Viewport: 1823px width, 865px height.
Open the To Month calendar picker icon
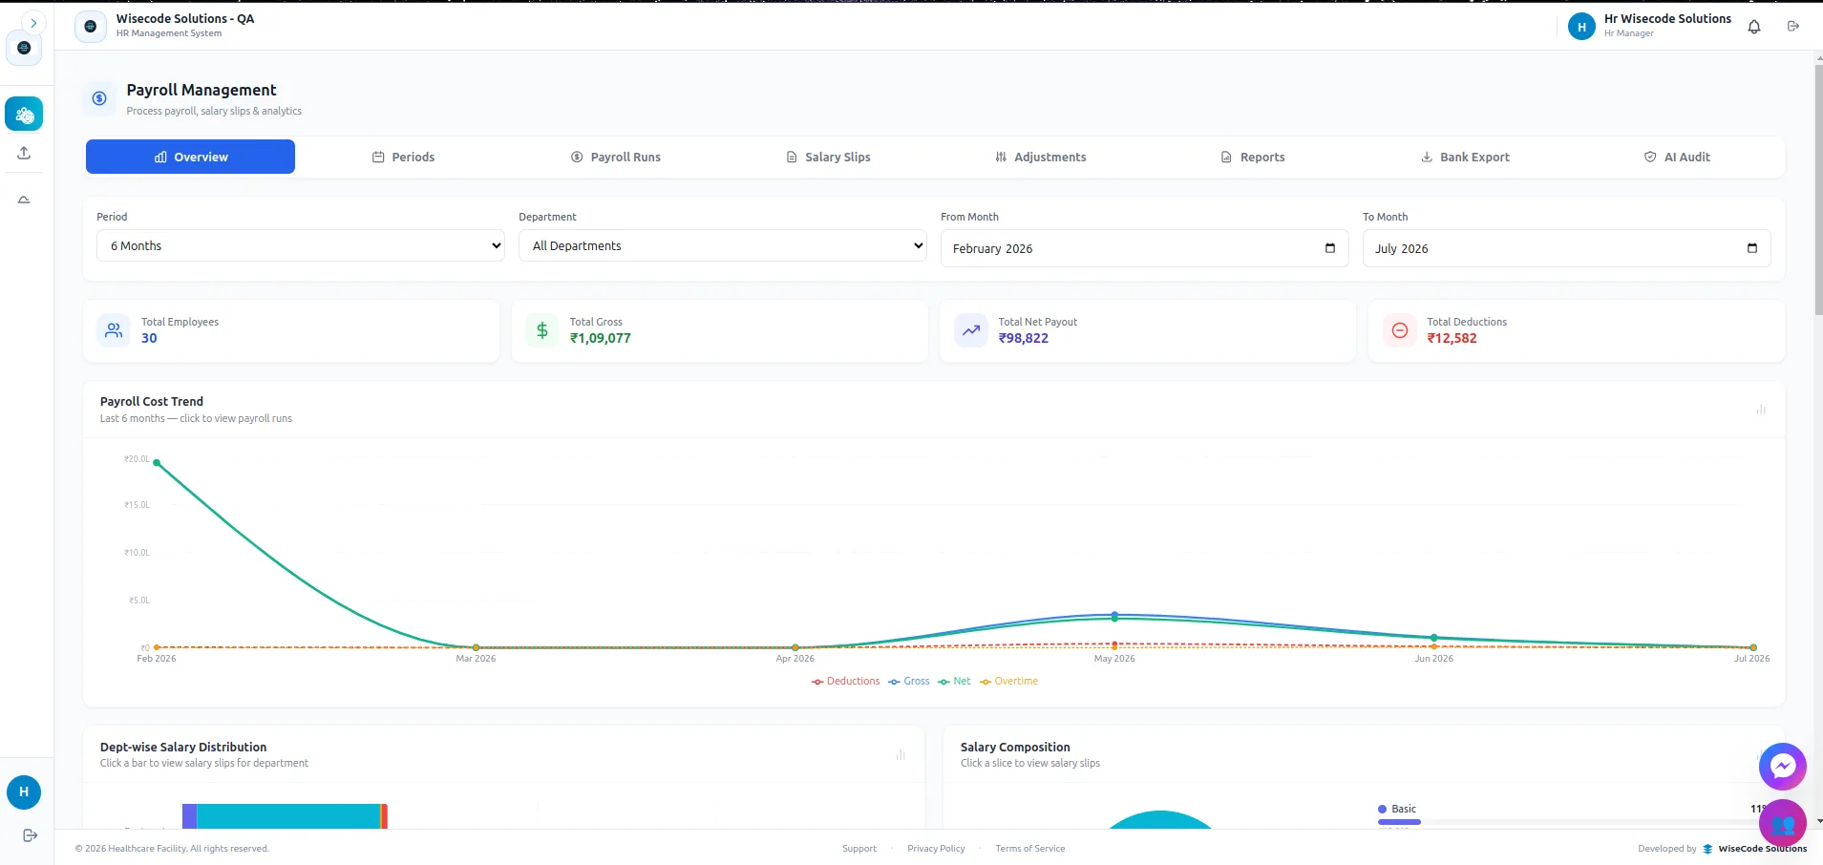coord(1752,248)
